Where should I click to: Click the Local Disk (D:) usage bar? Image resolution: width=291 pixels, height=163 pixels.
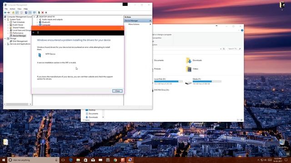[x=168, y=81]
